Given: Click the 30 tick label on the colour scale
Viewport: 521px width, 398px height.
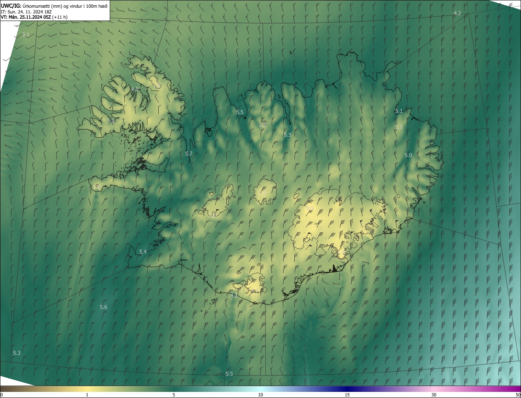Looking at the screenshot, I should 434,395.
